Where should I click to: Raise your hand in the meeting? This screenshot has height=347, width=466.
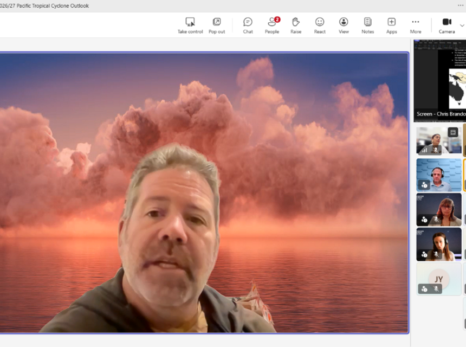tap(296, 25)
